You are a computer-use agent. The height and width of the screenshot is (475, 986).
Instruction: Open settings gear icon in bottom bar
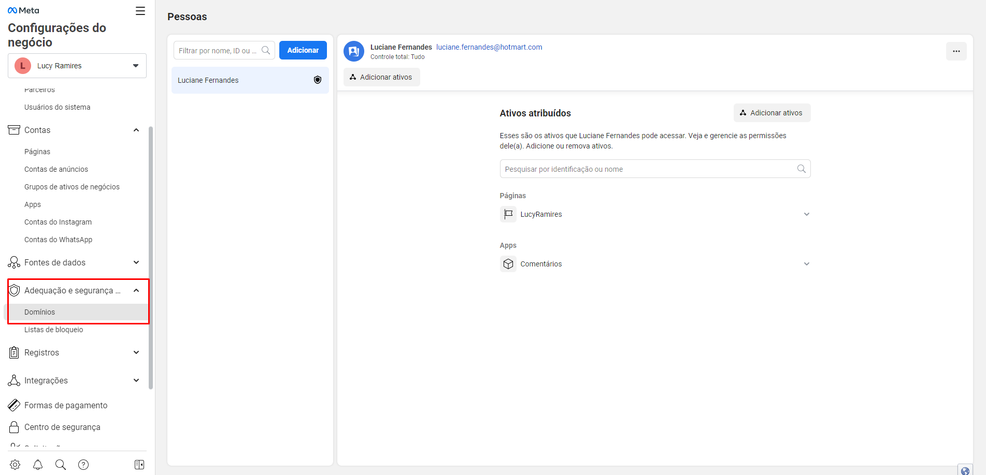(x=15, y=465)
